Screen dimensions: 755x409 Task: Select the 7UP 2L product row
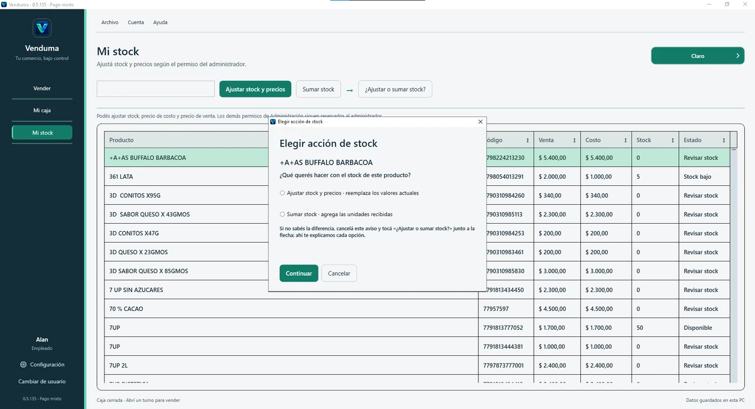click(417, 365)
